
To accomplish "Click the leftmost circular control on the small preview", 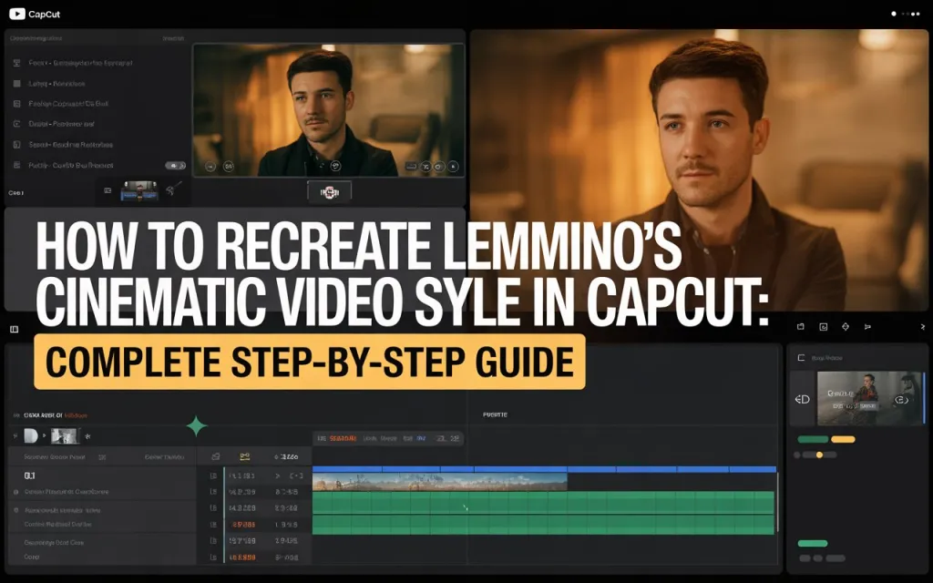I will (210, 167).
